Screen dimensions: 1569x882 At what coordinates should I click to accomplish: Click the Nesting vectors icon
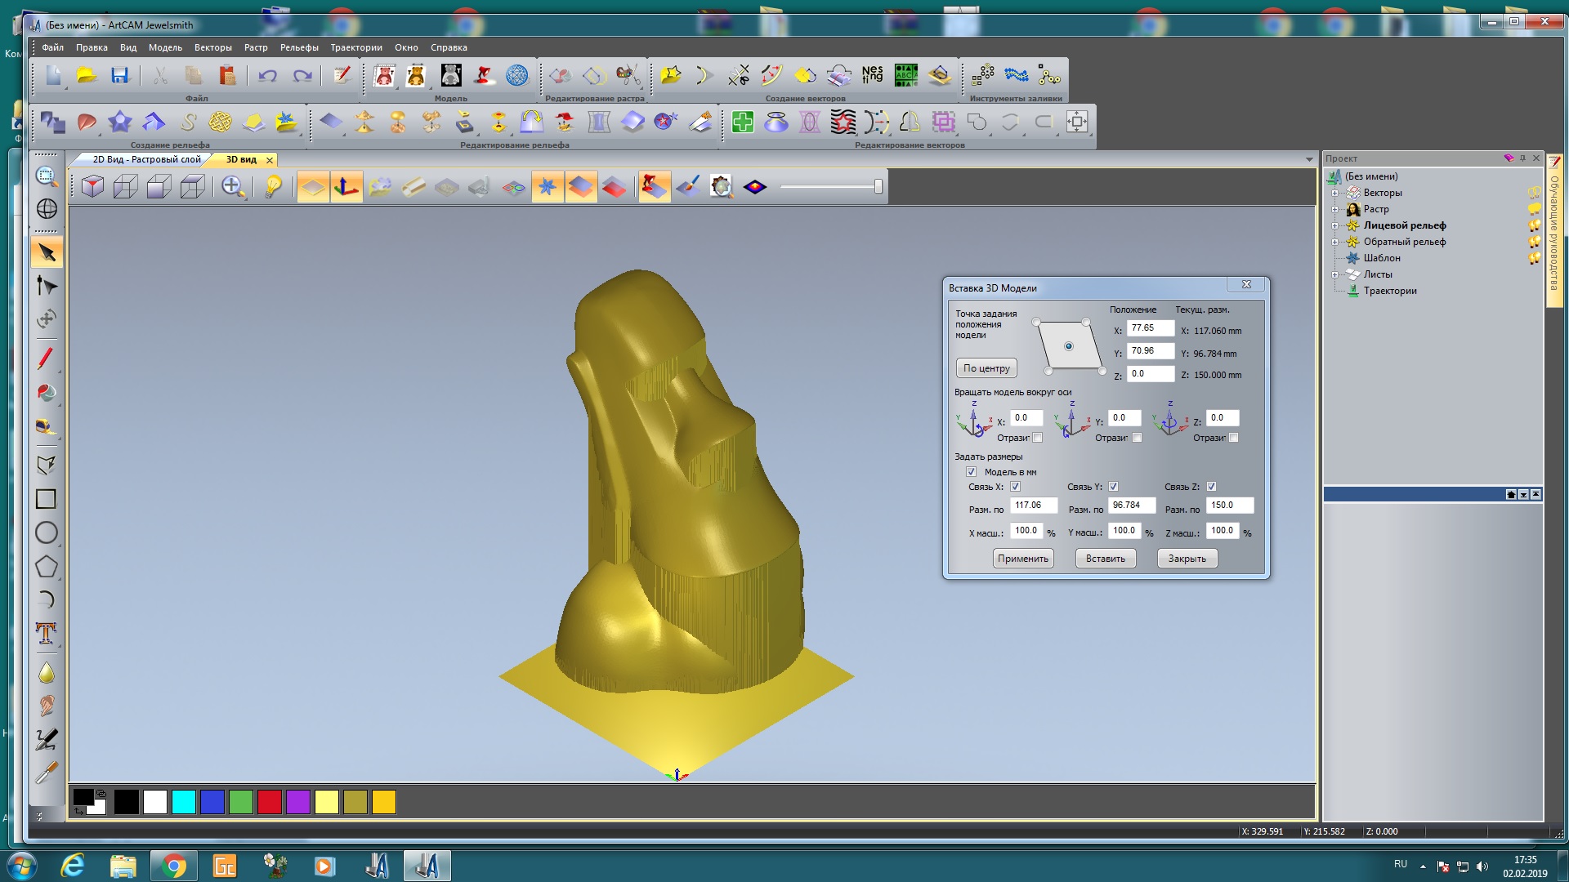(872, 76)
